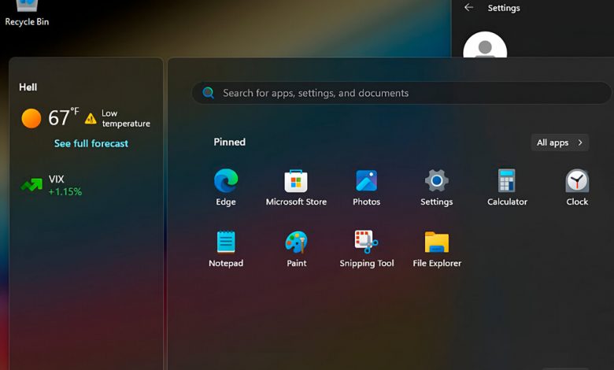Image resolution: width=614 pixels, height=370 pixels.
Task: Click the 67°F temperature reading
Action: coord(64,117)
